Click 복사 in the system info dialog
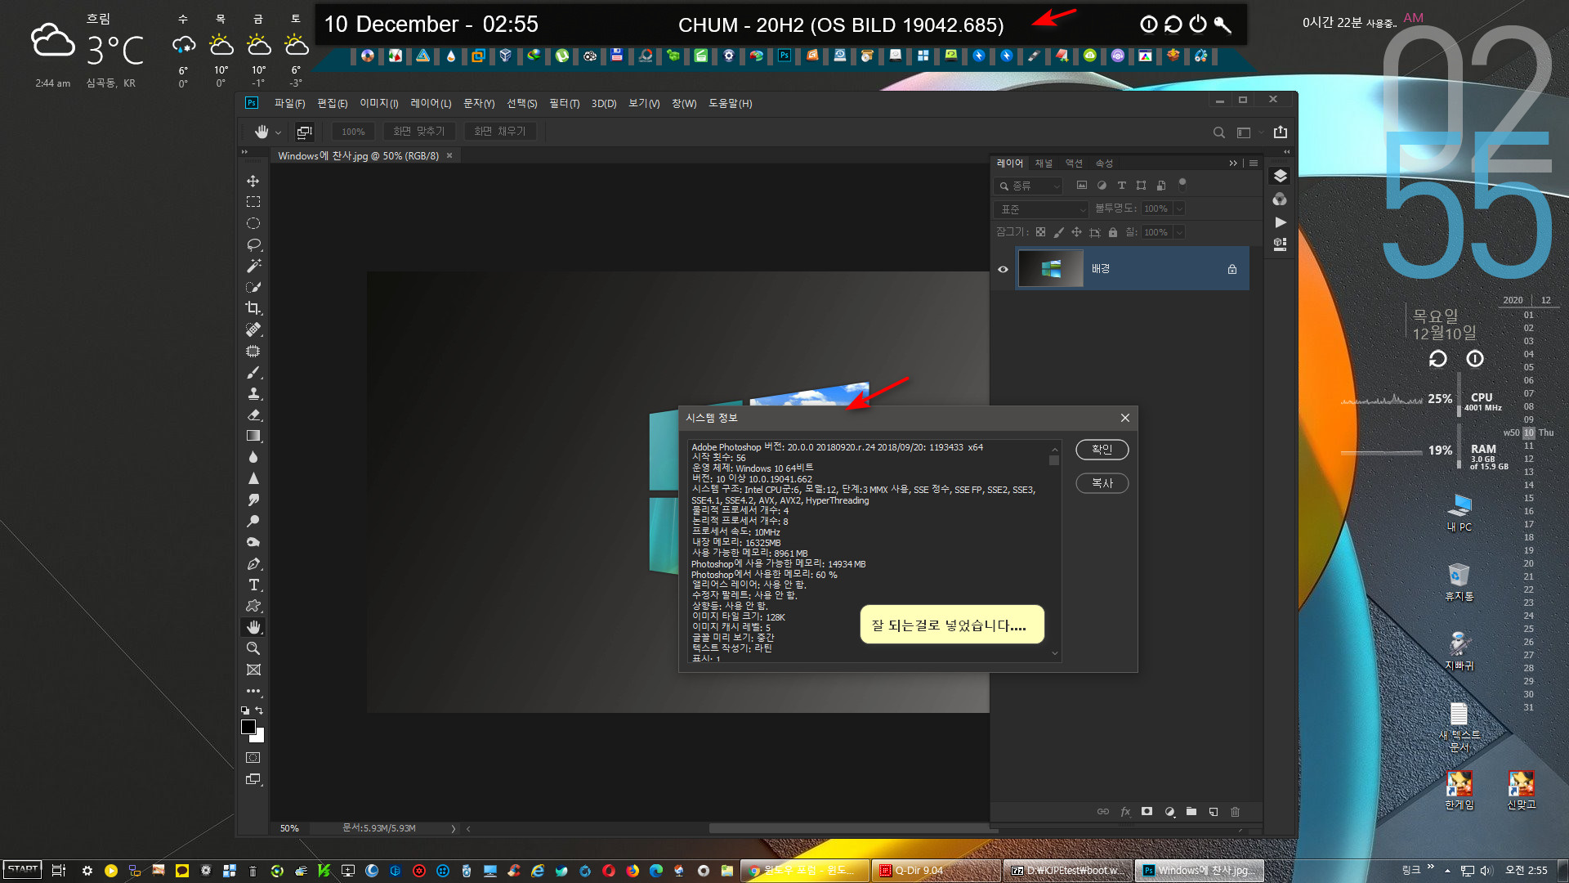 click(x=1102, y=483)
